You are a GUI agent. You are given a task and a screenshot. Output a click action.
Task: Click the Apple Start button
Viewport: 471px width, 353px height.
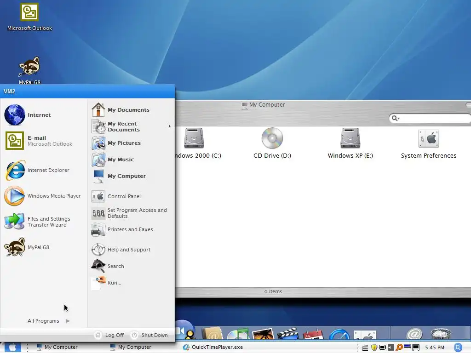12,347
